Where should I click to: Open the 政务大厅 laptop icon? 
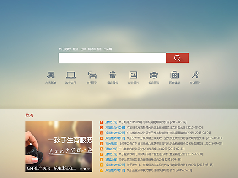70,75
